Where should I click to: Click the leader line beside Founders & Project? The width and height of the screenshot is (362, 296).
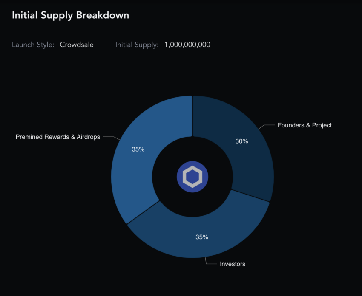(x=267, y=126)
